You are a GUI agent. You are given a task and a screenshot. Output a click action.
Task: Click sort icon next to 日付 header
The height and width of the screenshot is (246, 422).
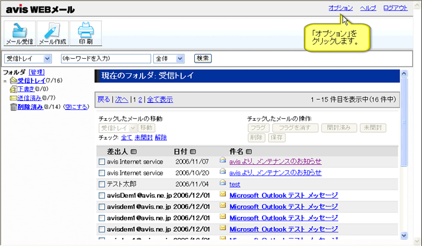[x=193, y=152]
